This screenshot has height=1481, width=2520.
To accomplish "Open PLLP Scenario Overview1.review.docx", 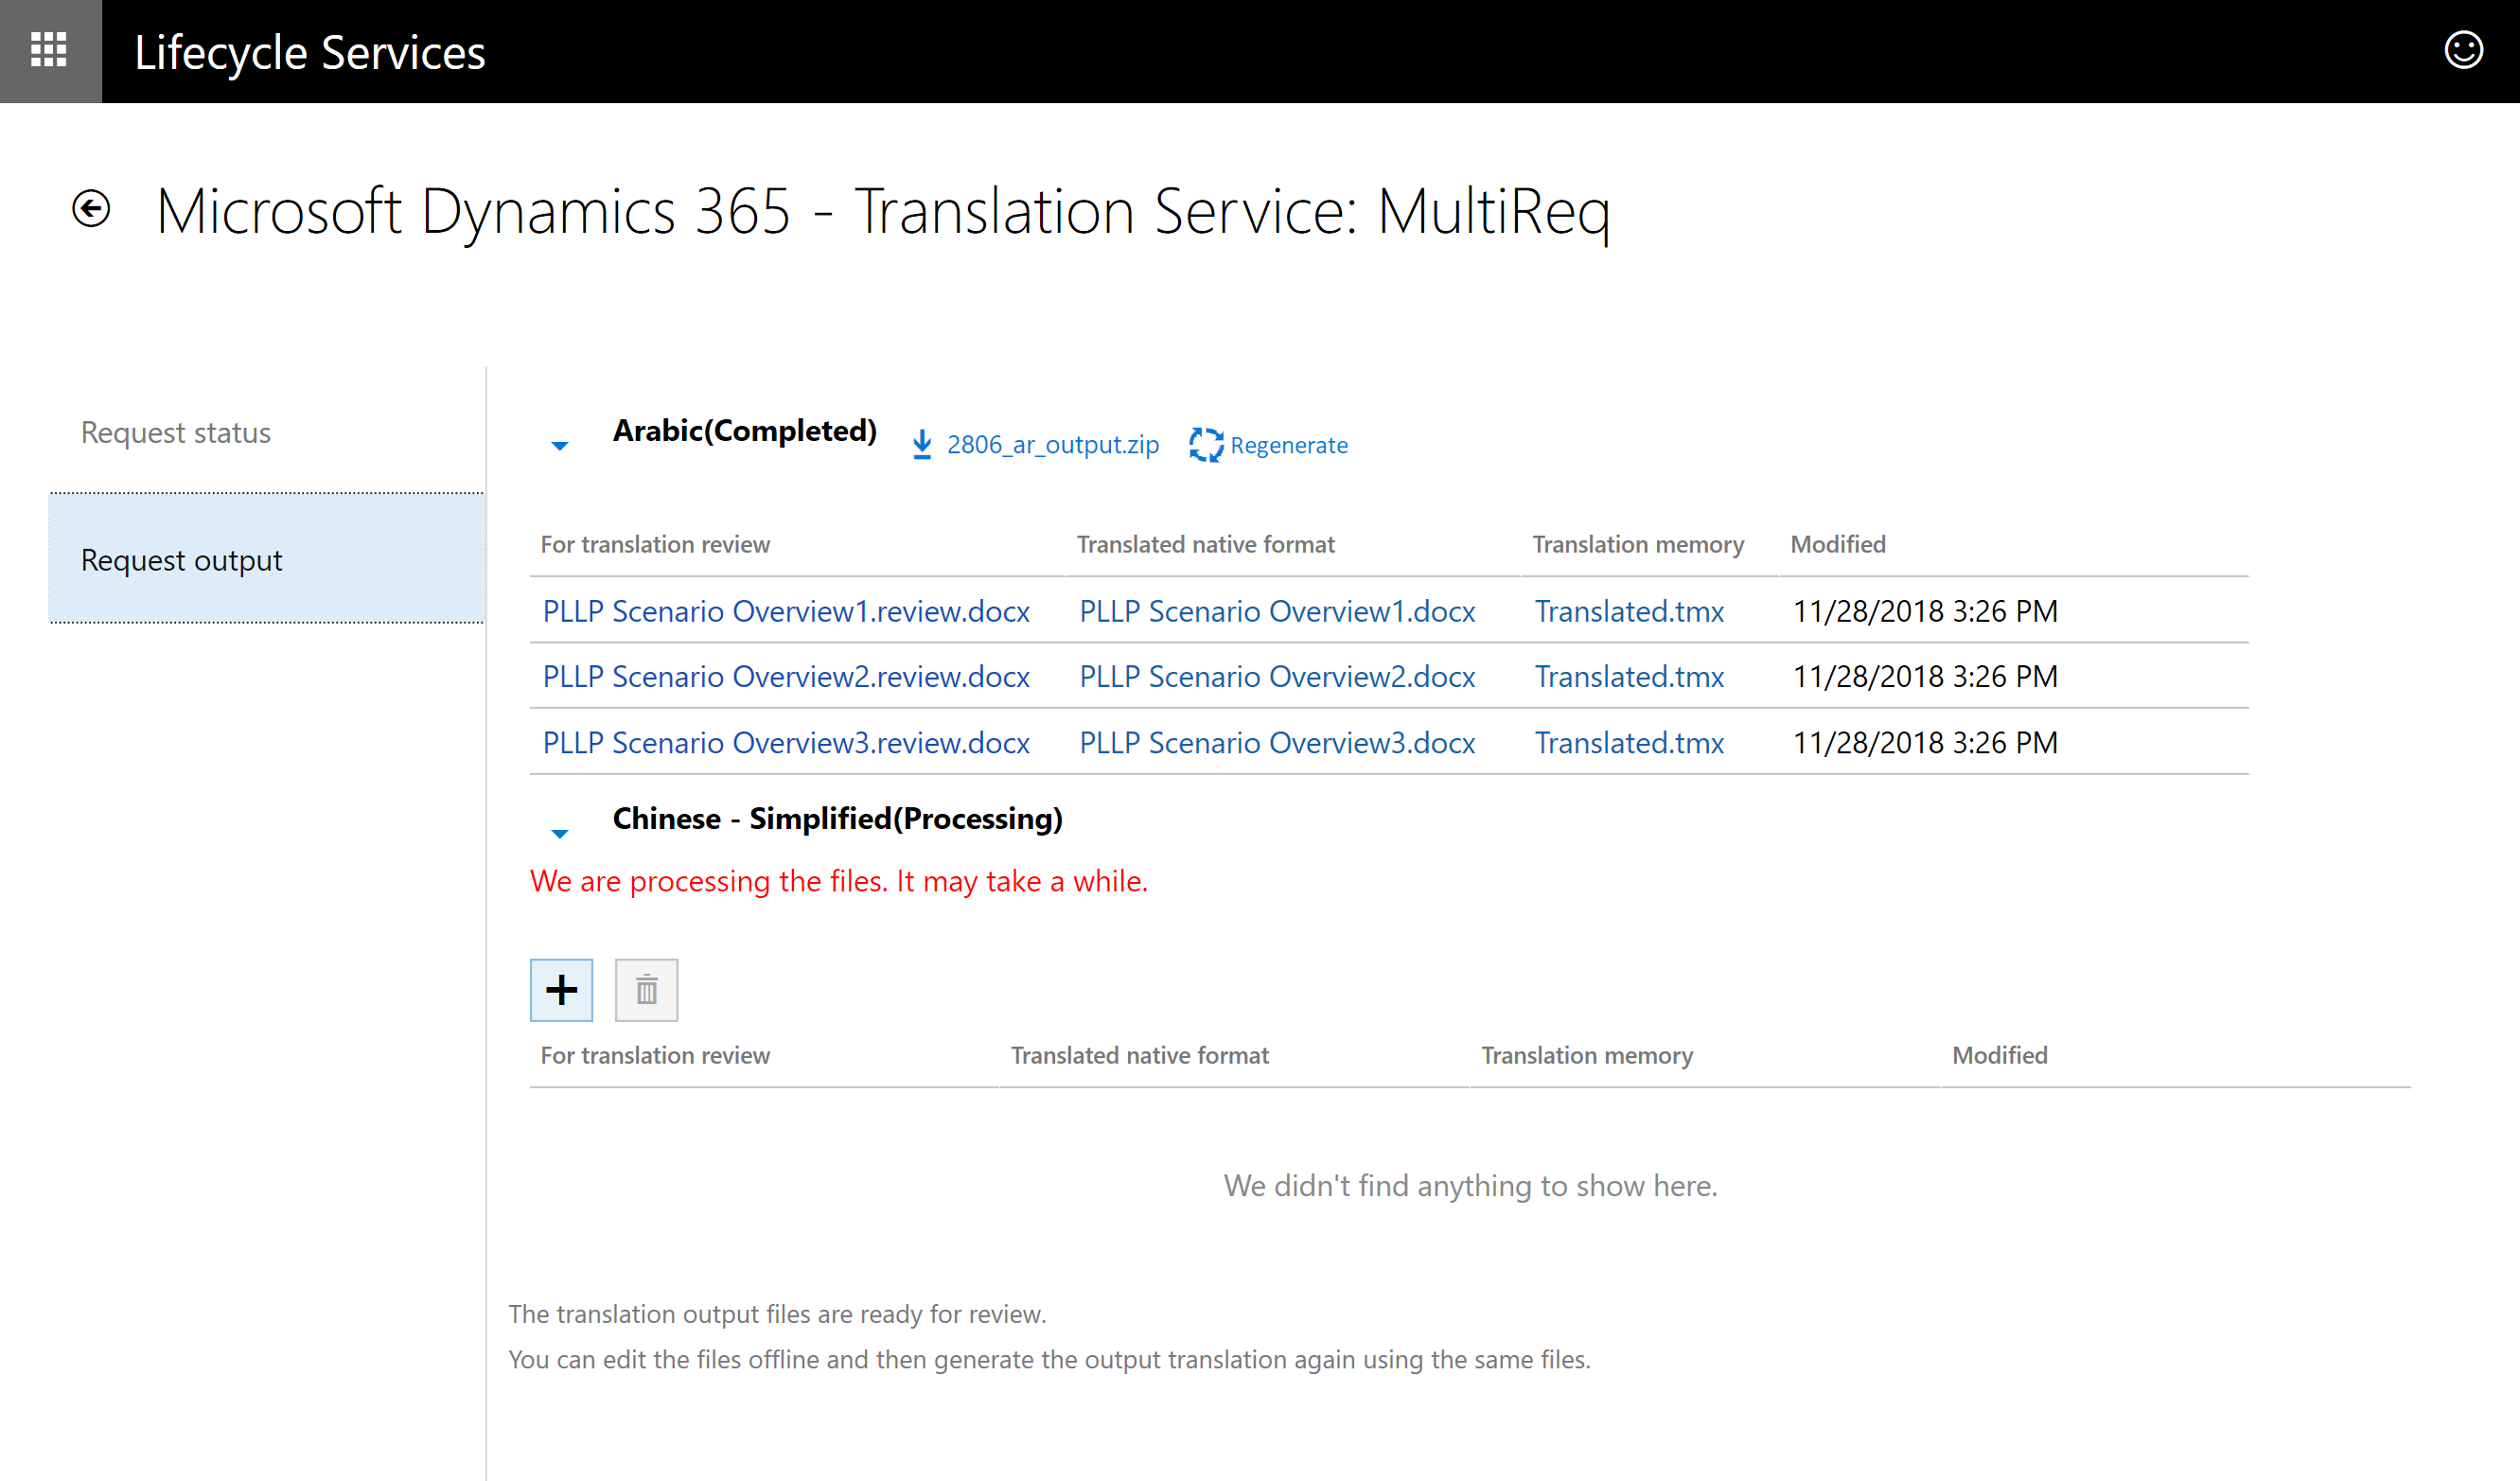I will pos(786,611).
